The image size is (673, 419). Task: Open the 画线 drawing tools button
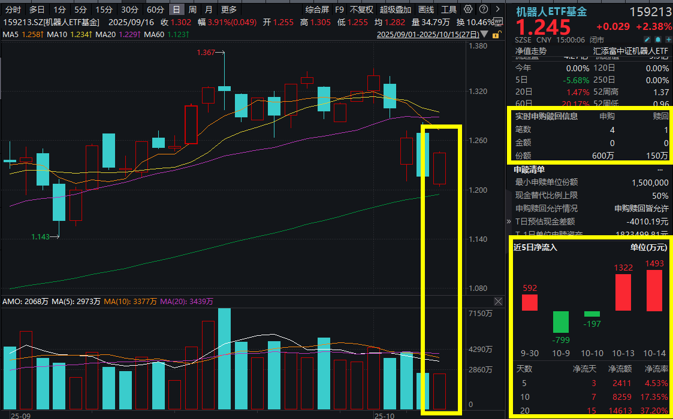click(x=426, y=10)
